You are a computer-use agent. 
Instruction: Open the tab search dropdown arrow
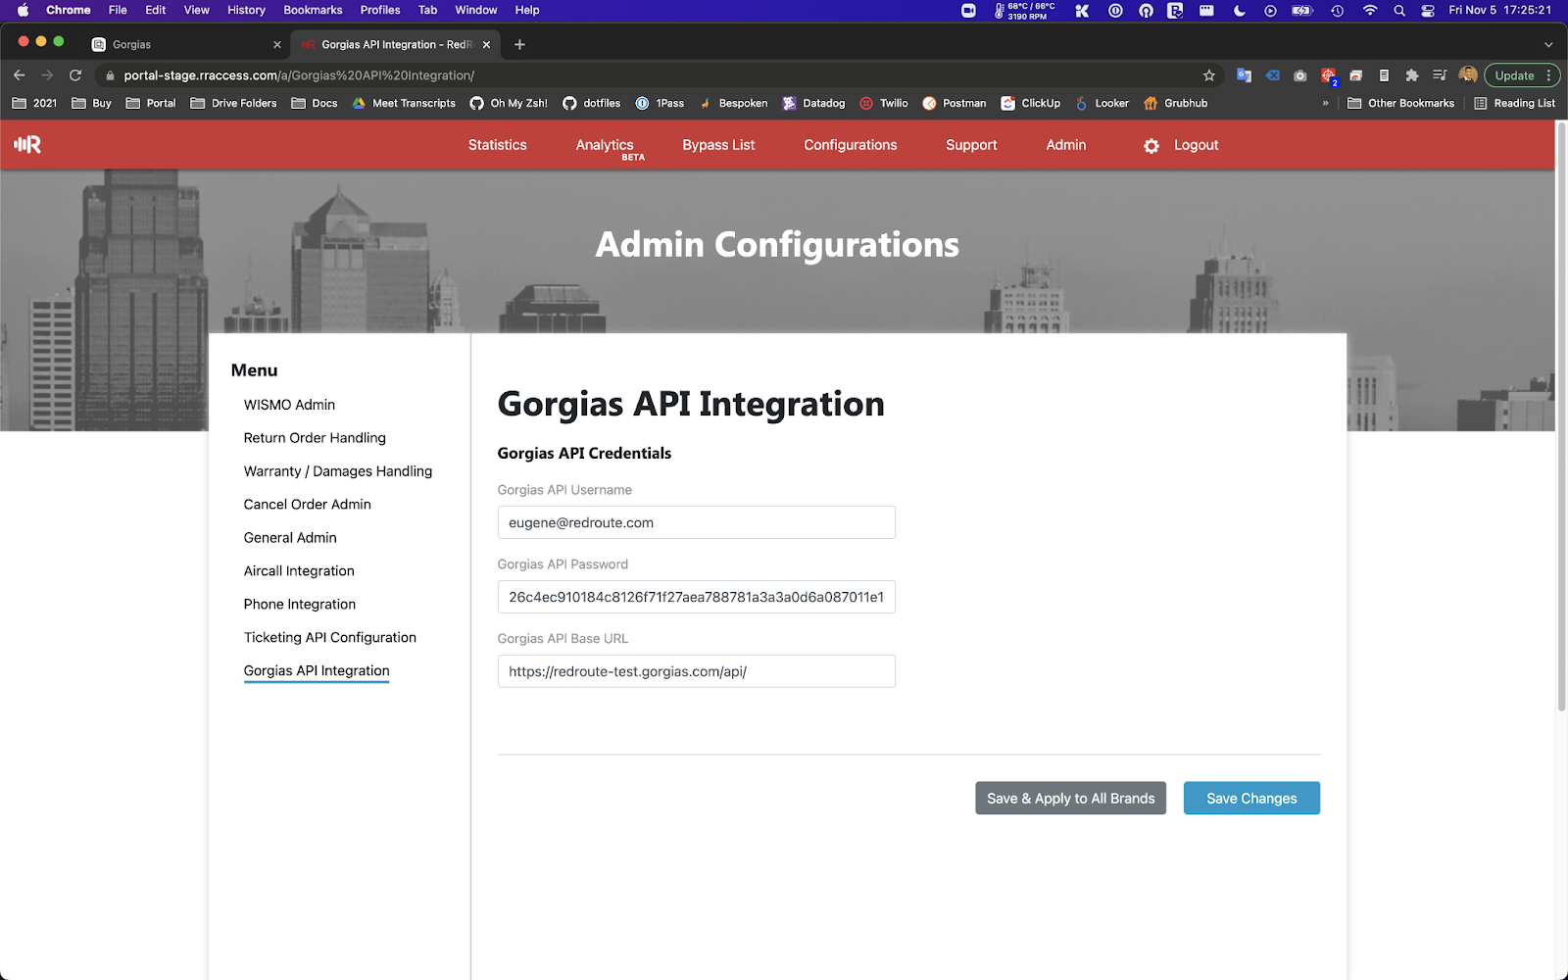pyautogui.click(x=1548, y=44)
